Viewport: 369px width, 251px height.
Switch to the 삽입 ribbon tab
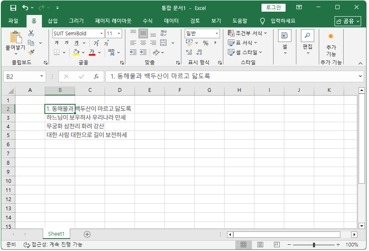[x=53, y=21]
